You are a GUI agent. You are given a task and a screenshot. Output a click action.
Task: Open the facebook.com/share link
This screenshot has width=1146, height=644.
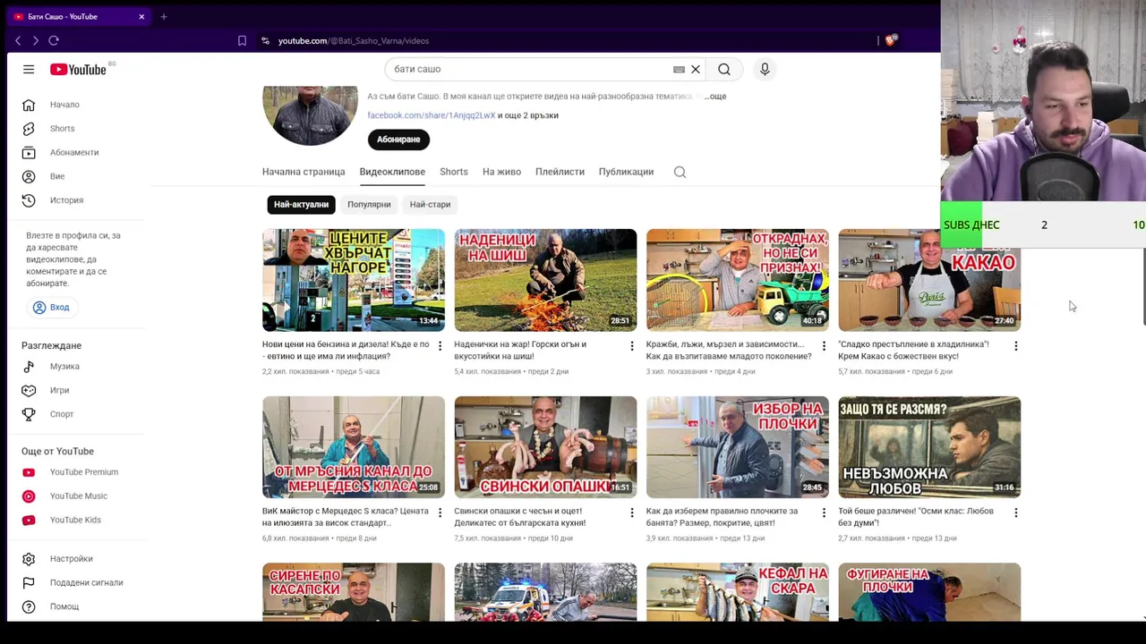tap(431, 115)
